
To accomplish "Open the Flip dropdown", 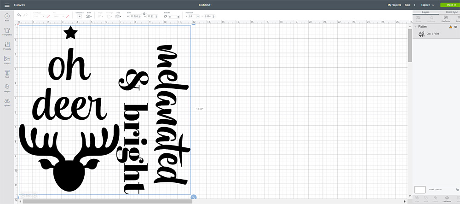I will click(x=118, y=15).
